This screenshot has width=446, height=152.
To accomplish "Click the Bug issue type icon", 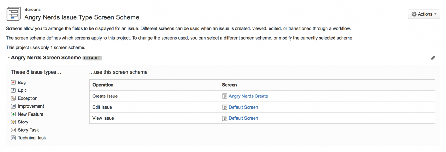I will coord(13,83).
